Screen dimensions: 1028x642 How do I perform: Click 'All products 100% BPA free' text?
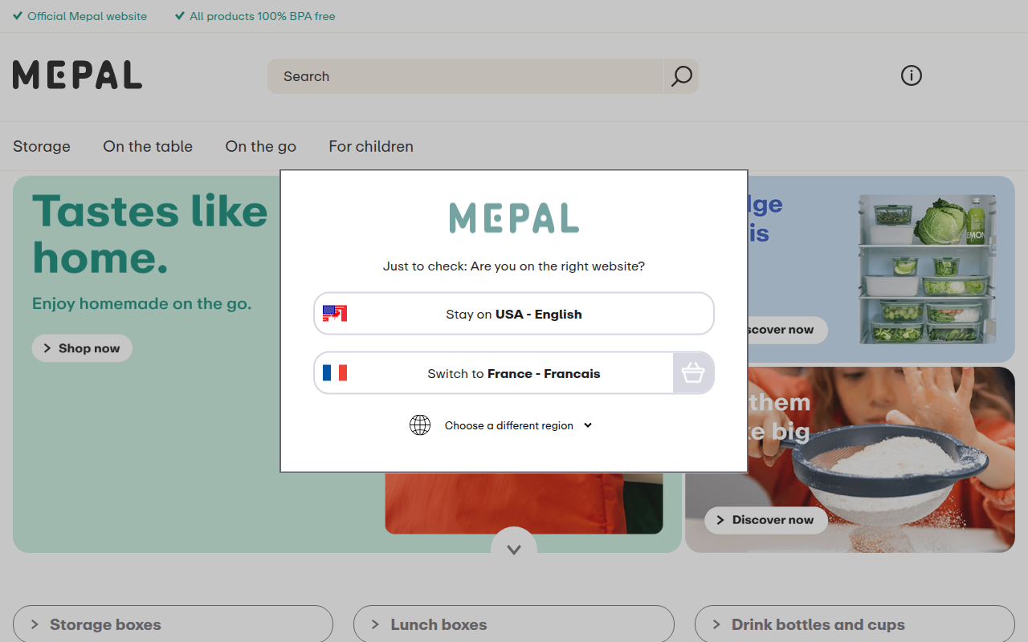(x=263, y=16)
